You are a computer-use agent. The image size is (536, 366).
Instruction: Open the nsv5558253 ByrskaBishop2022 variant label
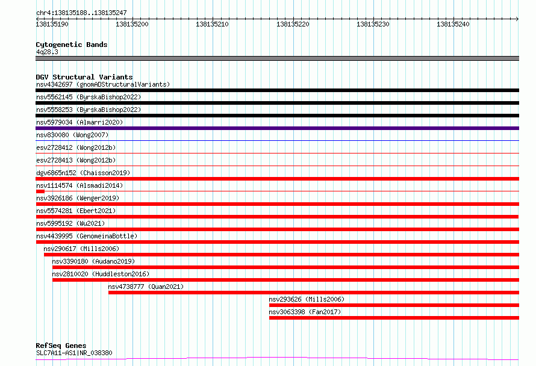click(89, 110)
